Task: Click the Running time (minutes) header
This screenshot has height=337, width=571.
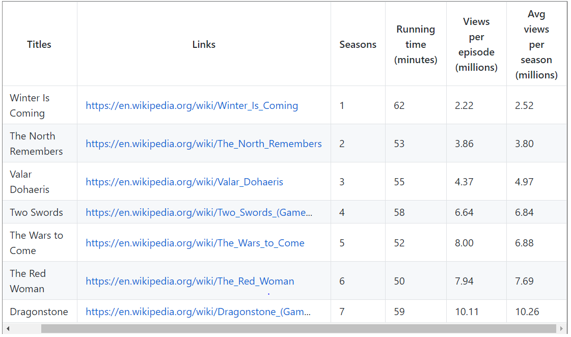Action: (x=416, y=44)
